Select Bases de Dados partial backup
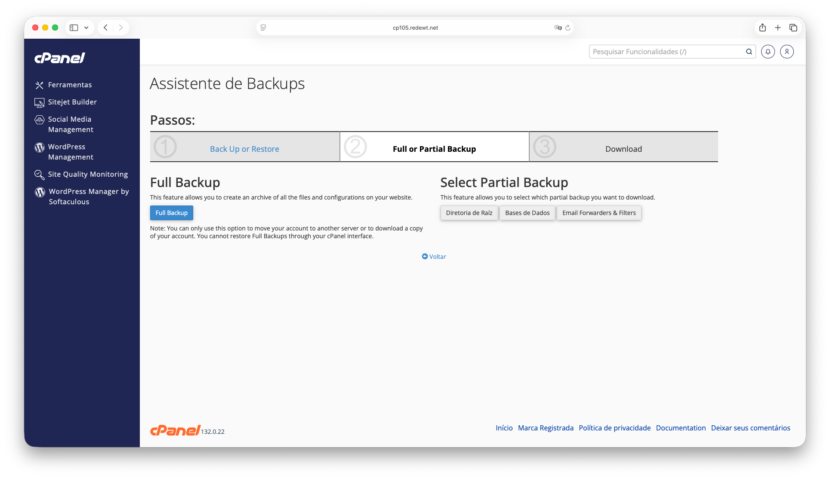This screenshot has height=479, width=830. [527, 213]
